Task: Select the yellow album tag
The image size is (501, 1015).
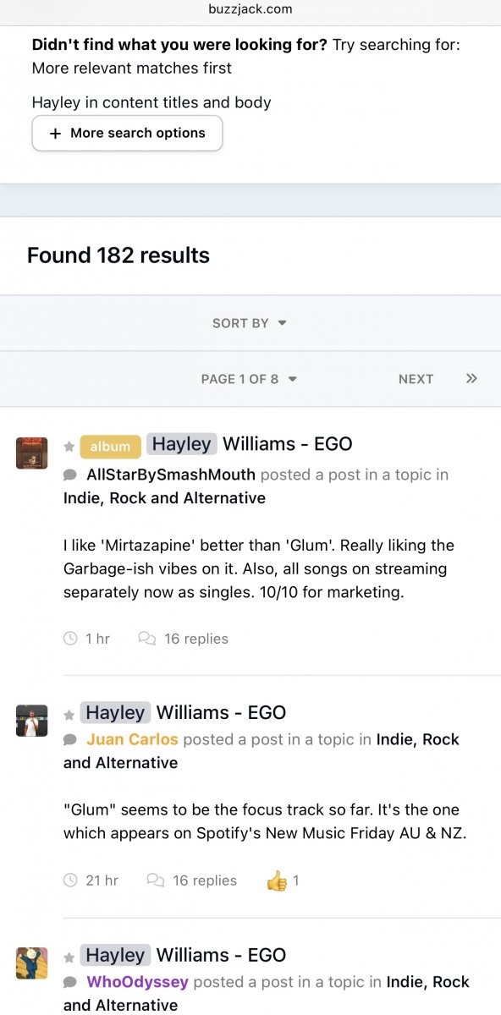Action: click(x=111, y=447)
